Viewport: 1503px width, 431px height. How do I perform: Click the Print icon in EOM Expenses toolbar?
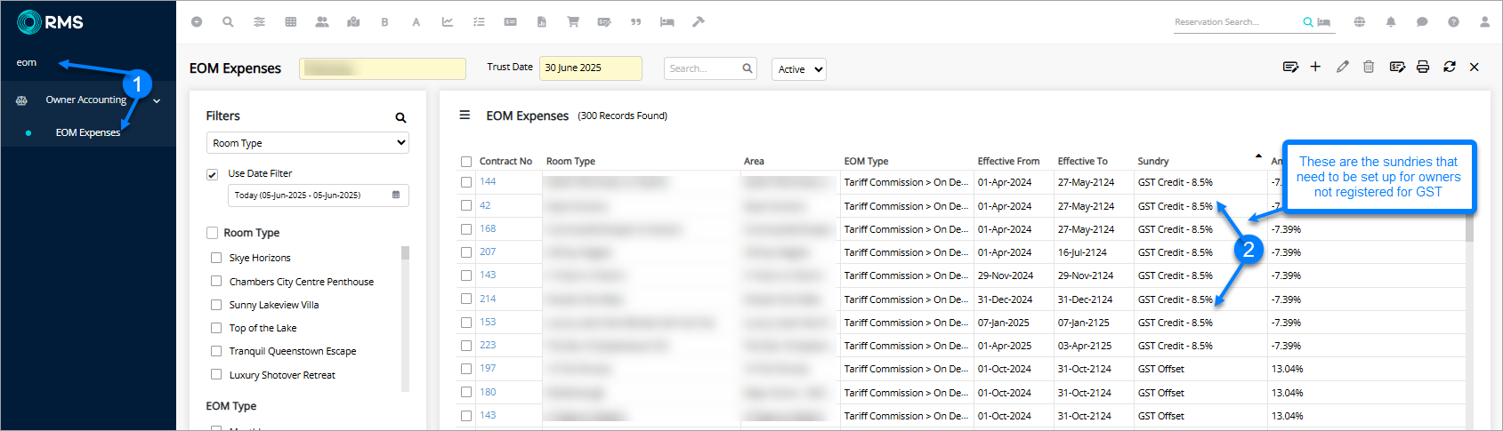[x=1423, y=68]
